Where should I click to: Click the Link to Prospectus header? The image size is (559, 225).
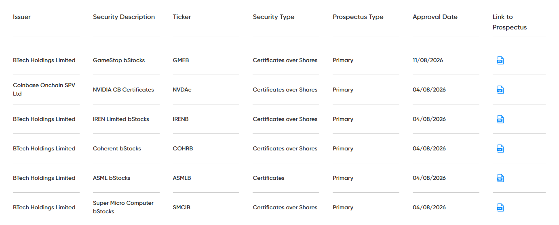tap(510, 22)
